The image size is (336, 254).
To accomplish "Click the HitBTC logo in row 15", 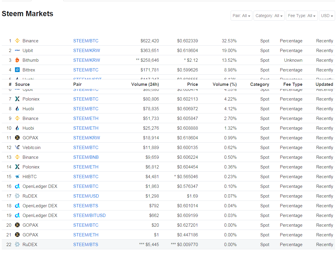I will click(17, 176).
